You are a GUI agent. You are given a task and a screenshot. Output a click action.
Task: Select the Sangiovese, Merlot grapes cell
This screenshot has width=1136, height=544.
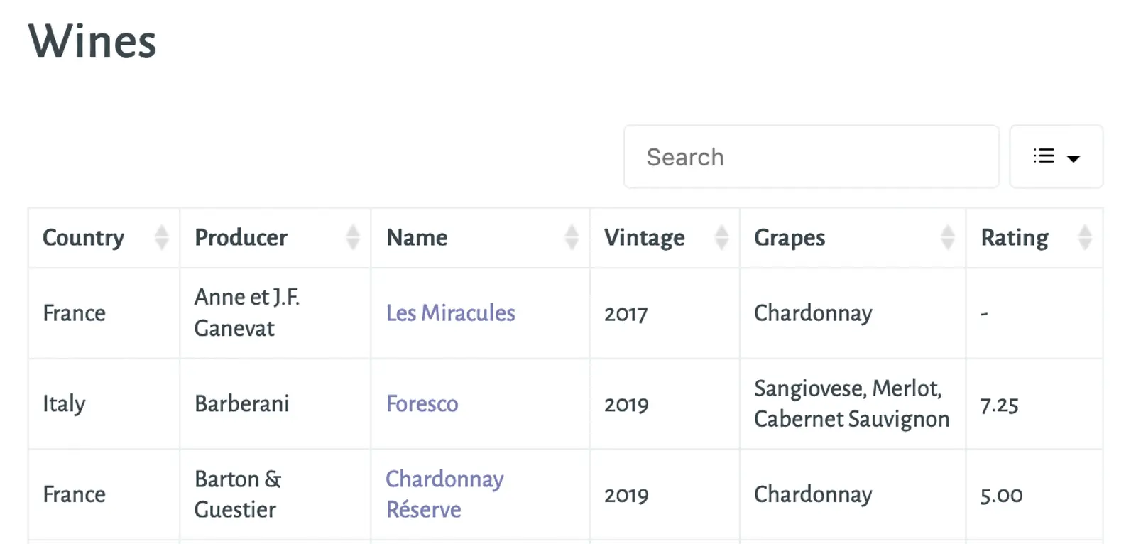[x=851, y=403]
